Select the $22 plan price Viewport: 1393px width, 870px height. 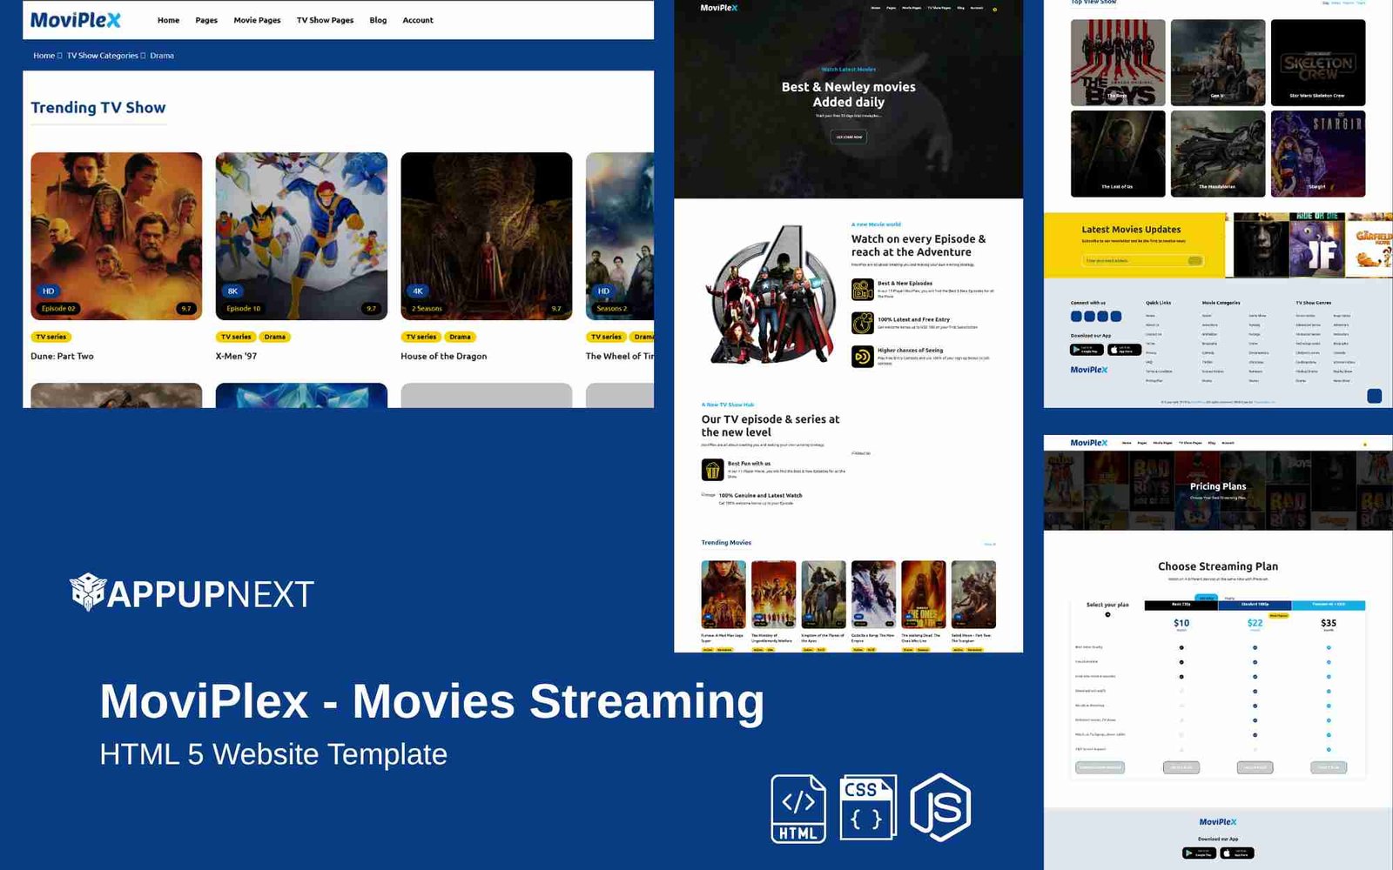click(1255, 623)
